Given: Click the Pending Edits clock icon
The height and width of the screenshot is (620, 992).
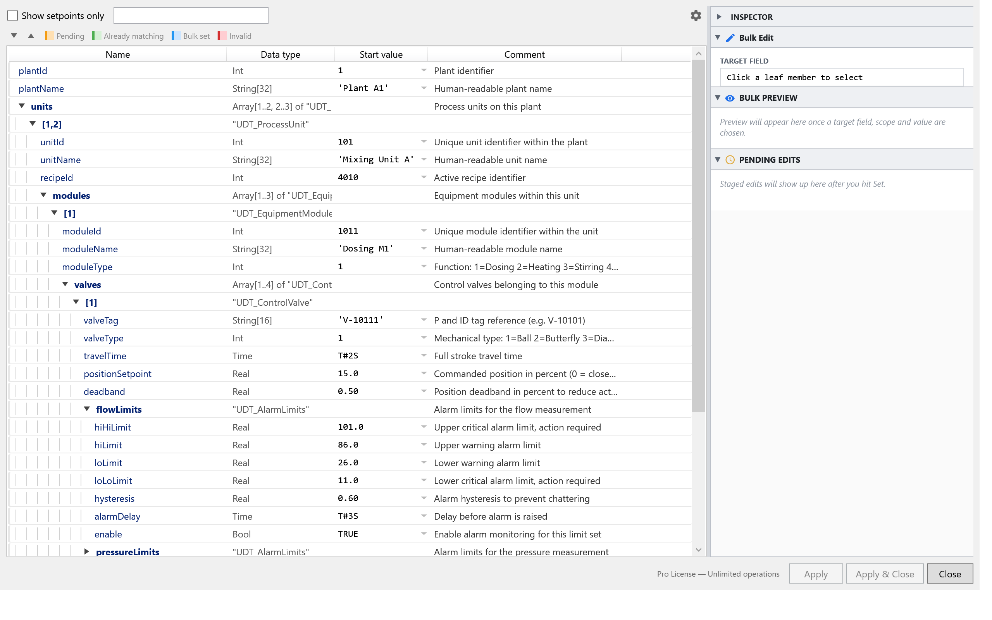Looking at the screenshot, I should [730, 160].
